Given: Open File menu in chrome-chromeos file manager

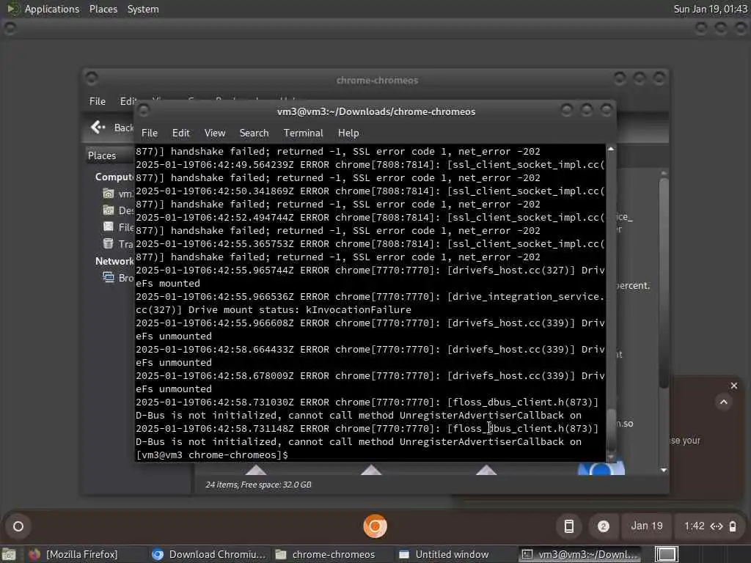Looking at the screenshot, I should (98, 101).
